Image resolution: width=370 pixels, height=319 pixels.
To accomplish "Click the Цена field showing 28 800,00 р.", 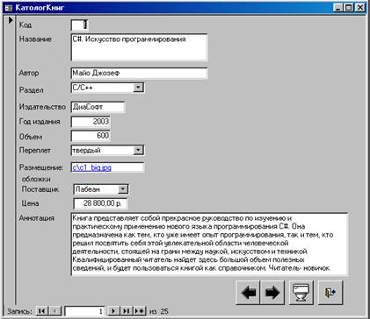I will [100, 203].
